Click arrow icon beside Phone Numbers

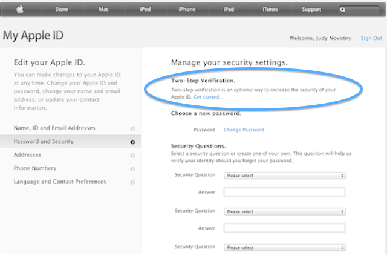[x=132, y=169]
